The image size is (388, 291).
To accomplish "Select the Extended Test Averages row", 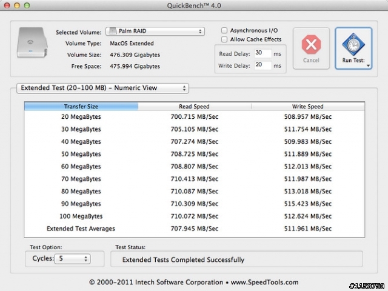I will (x=194, y=229).
